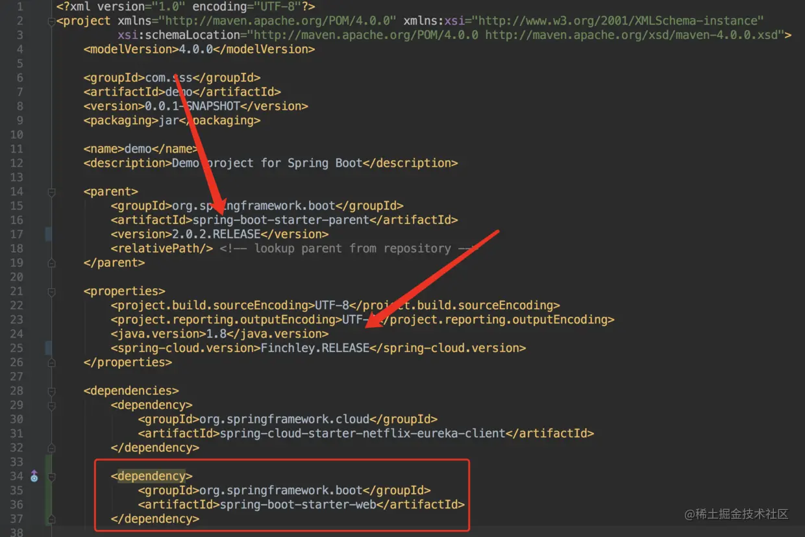Screen dimensions: 805x537
Task: Click the relativePath tag on line 18
Action: 162,249
